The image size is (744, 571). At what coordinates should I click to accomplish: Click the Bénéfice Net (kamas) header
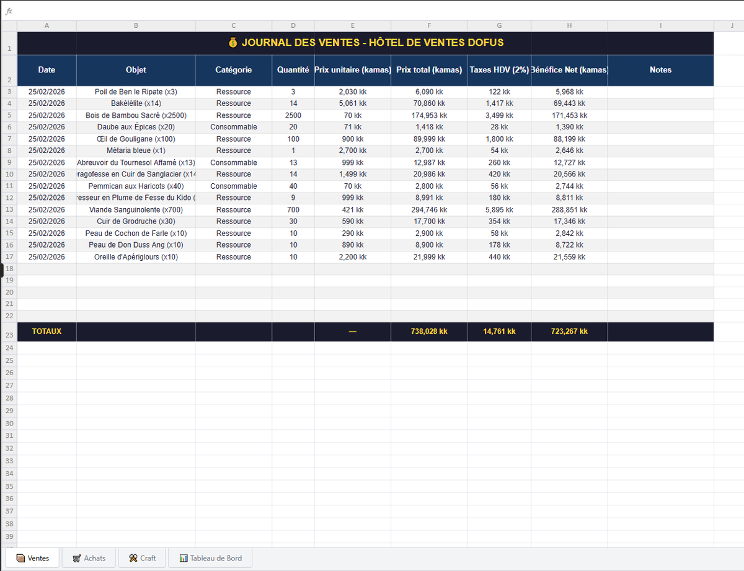(x=569, y=70)
